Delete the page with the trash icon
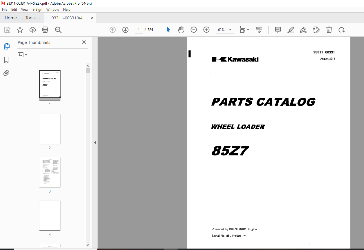364x250 pixels. point(329,30)
